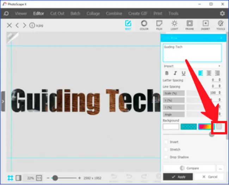Click the Cancel button
This screenshot has width=229, height=185.
(x=209, y=177)
